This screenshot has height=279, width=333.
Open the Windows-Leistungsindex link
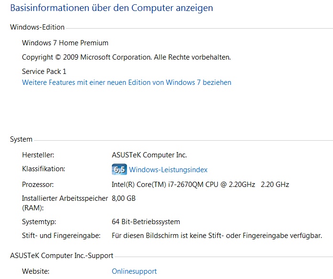(168, 170)
